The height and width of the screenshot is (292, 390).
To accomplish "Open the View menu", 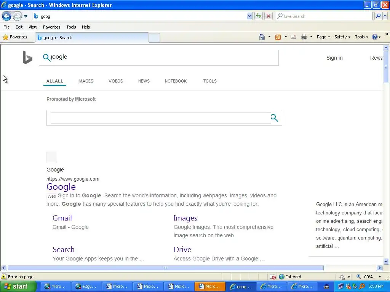I will [33, 27].
